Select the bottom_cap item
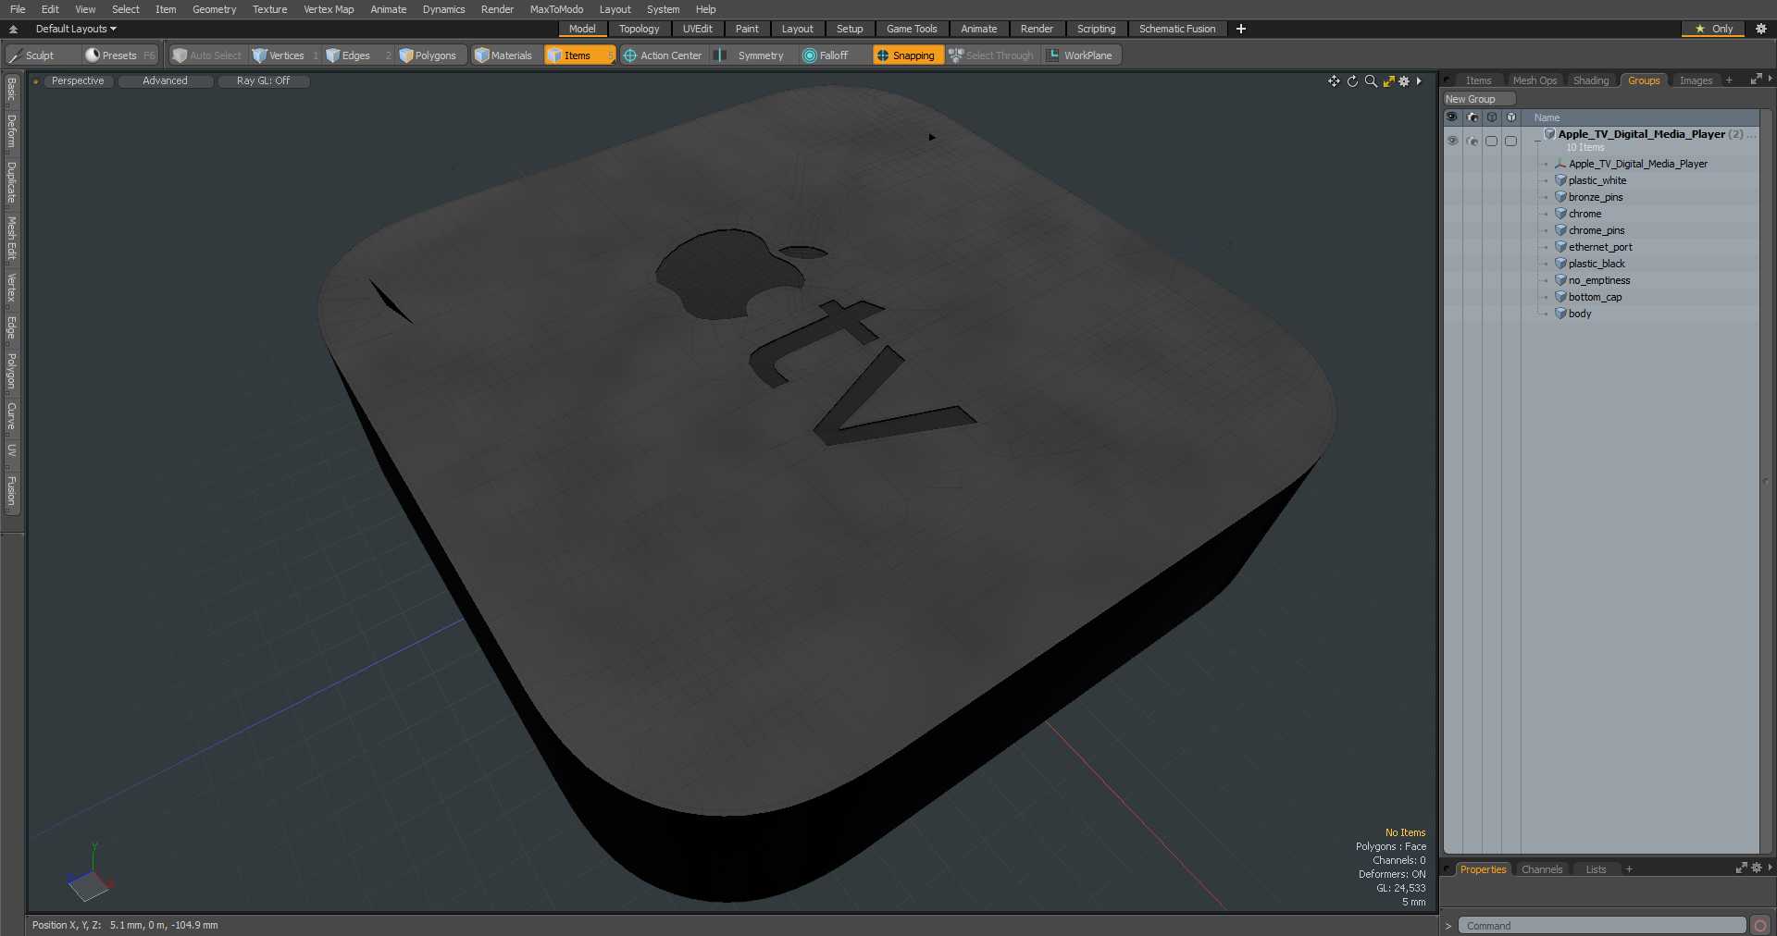1777x936 pixels. pos(1595,297)
